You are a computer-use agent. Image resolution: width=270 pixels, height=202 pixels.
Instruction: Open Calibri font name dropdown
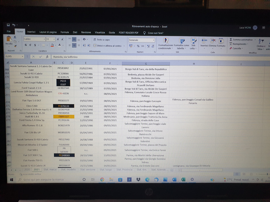coord(44,39)
